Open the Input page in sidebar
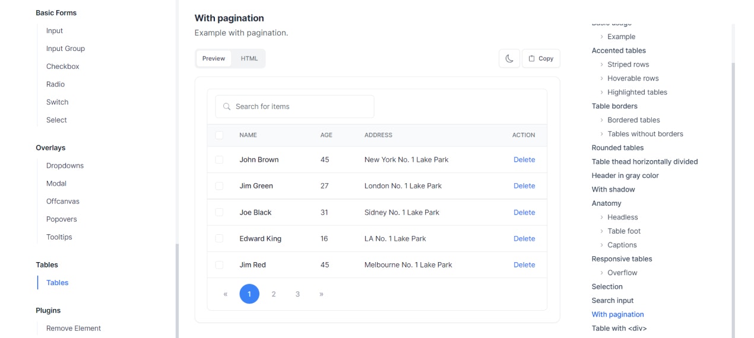Image resolution: width=754 pixels, height=338 pixels. coord(55,31)
